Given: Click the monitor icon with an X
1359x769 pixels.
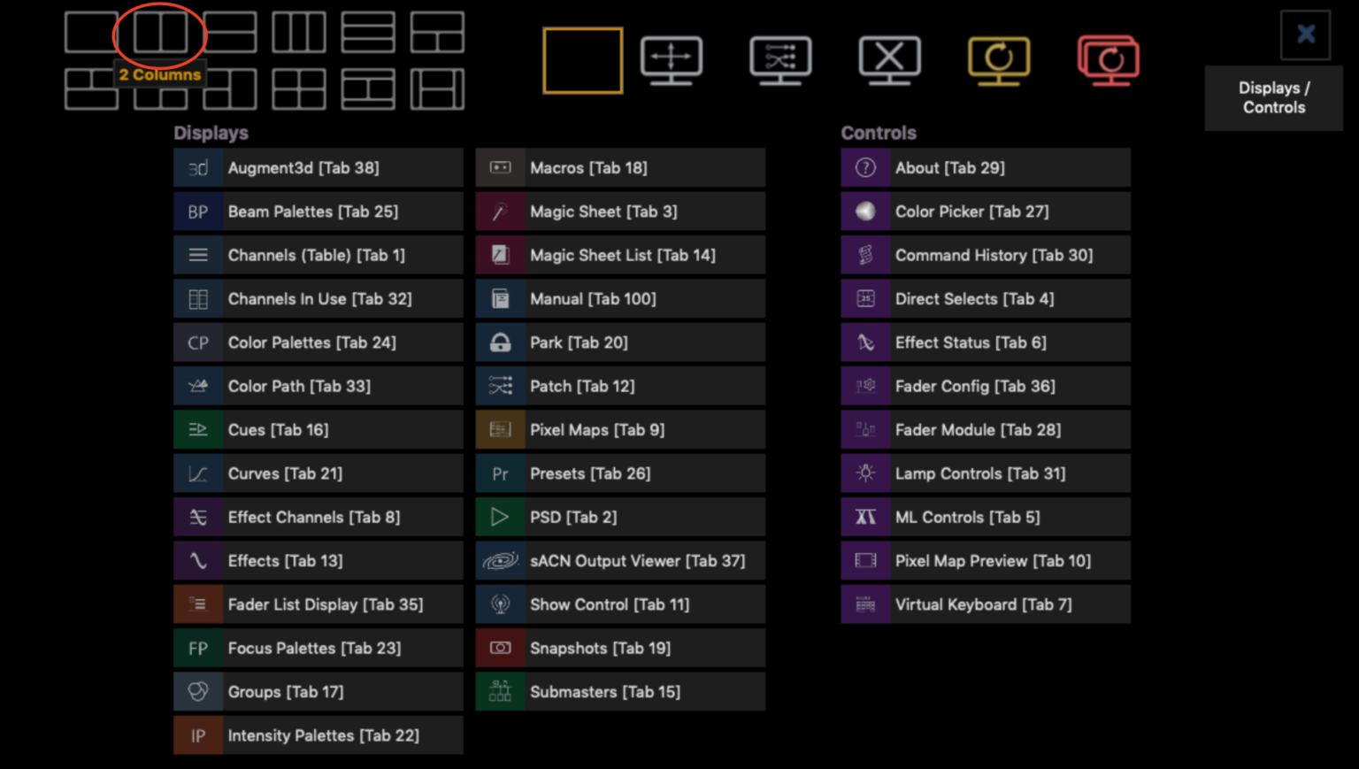Looking at the screenshot, I should pos(889,60).
